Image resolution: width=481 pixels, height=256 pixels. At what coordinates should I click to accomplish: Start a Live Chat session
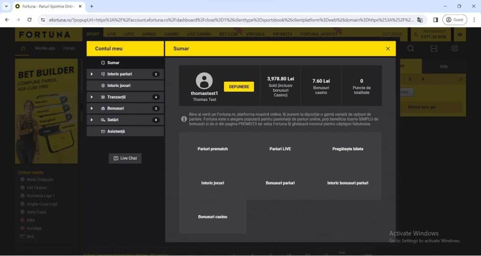point(125,158)
